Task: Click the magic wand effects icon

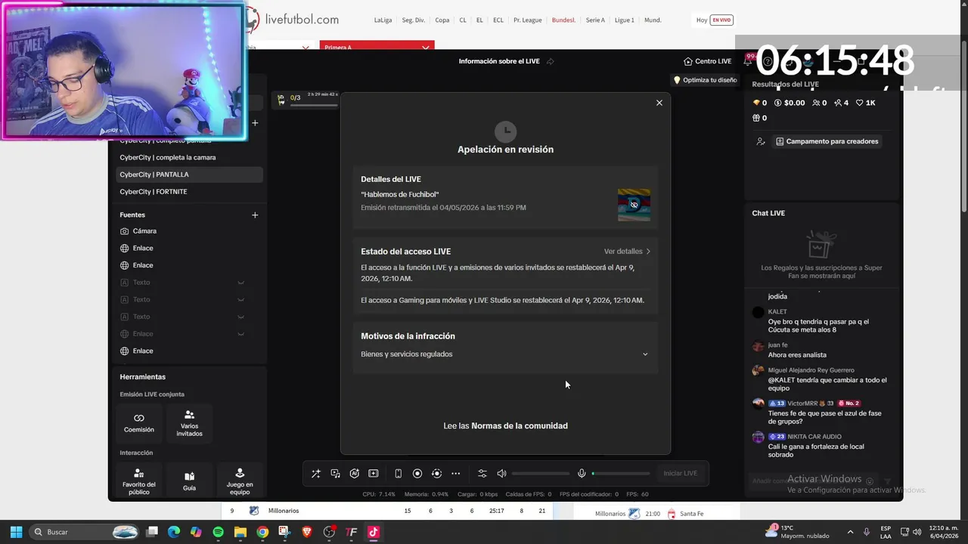Action: pos(316,474)
